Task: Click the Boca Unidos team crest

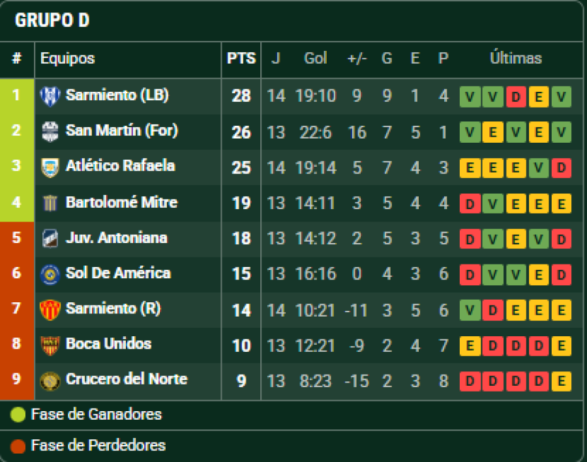Action: 50,345
